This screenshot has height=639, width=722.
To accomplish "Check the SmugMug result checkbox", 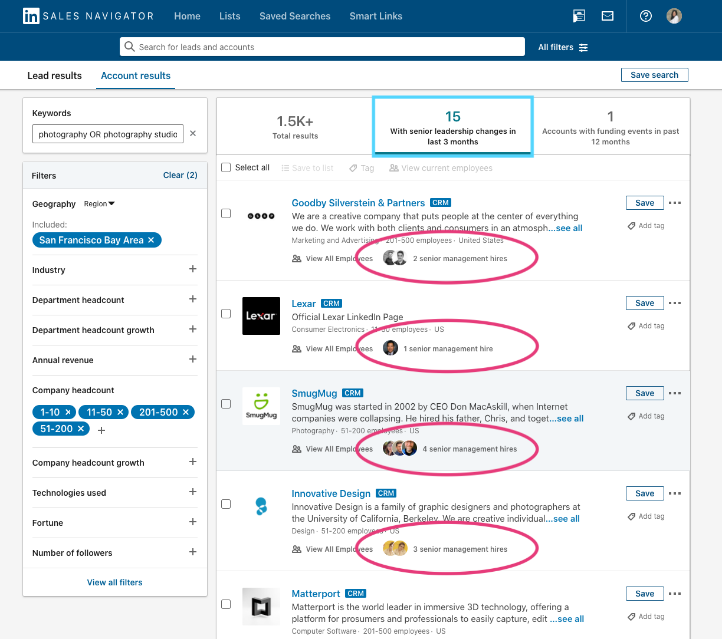I will pyautogui.click(x=226, y=404).
